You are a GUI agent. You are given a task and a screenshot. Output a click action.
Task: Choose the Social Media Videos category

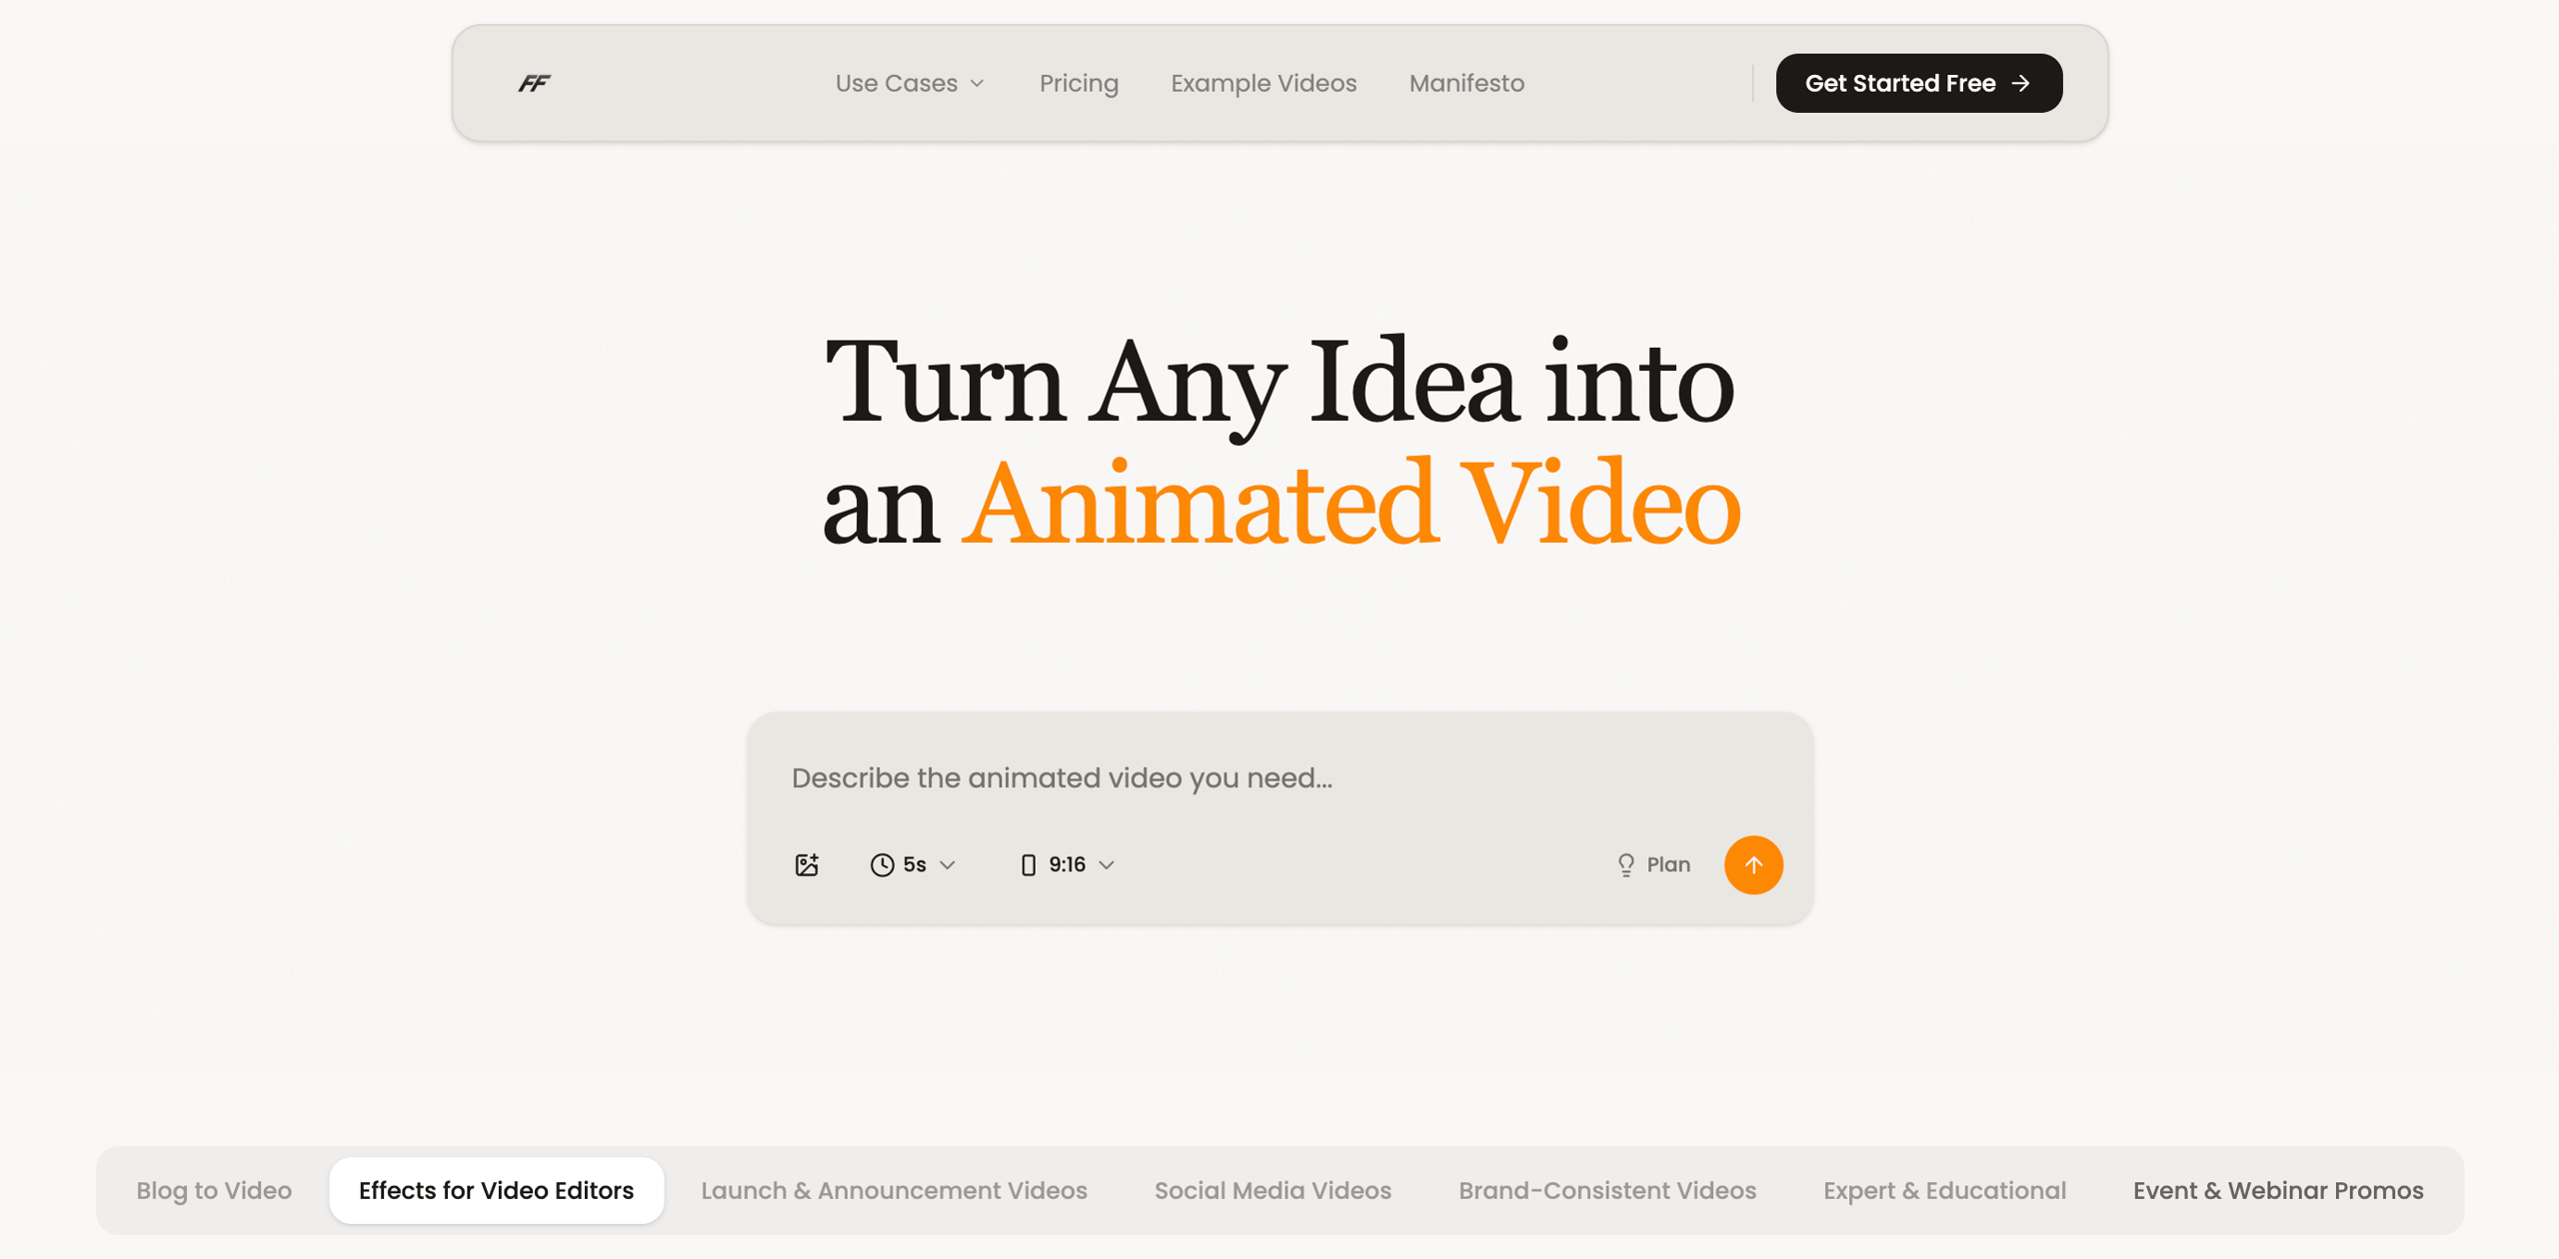pos(1273,1190)
